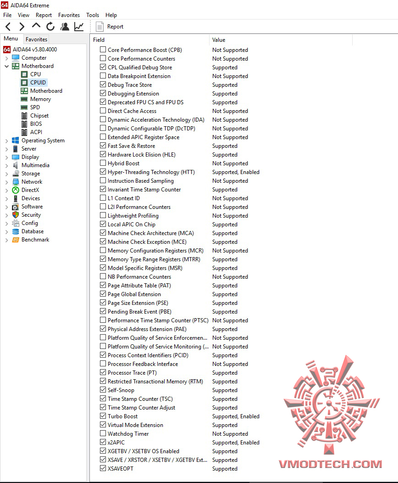Click the Benchmark icon in tree
The image size is (398, 483).
click(x=16, y=240)
